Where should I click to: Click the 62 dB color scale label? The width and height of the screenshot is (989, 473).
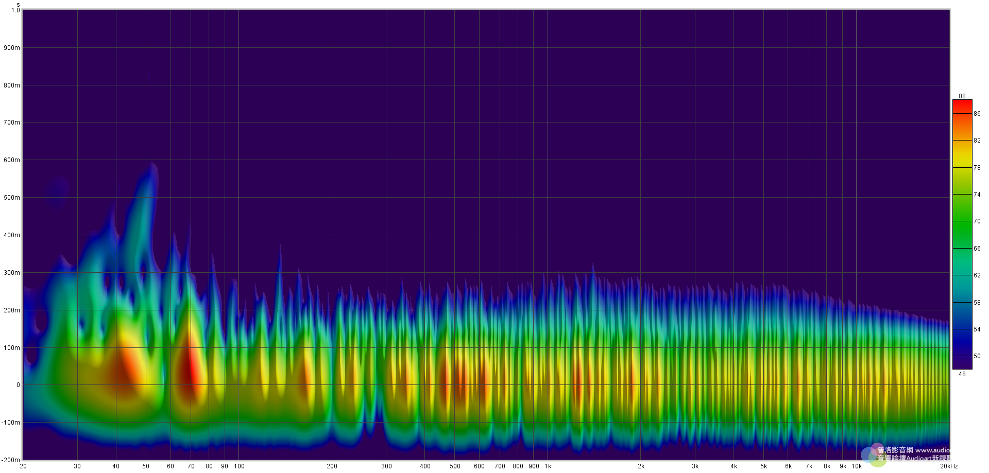tap(977, 275)
